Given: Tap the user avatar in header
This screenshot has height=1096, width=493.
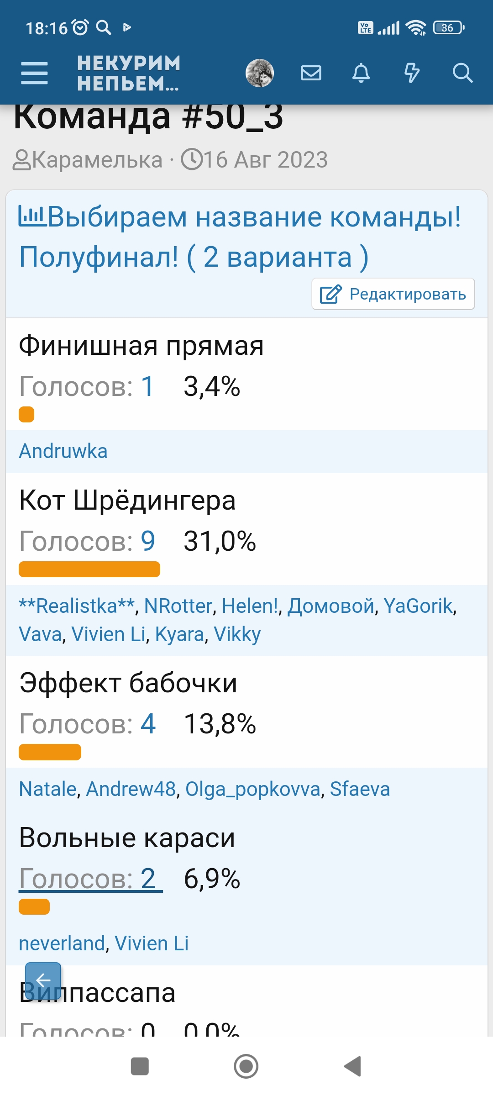Looking at the screenshot, I should (x=260, y=73).
